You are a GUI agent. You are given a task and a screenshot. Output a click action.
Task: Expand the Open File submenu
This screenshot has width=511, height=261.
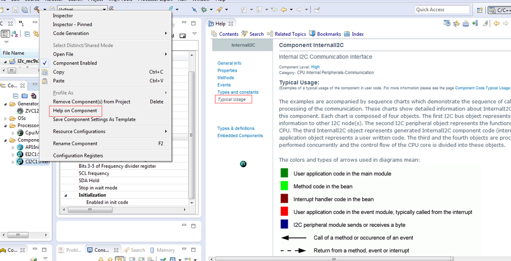(x=166, y=54)
